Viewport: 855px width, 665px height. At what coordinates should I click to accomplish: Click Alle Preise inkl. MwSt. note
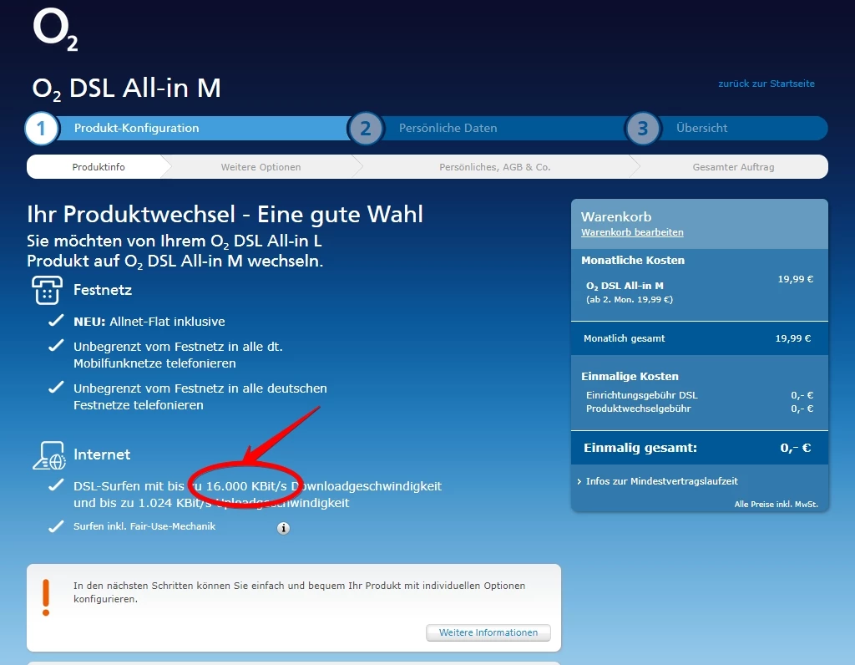click(776, 504)
